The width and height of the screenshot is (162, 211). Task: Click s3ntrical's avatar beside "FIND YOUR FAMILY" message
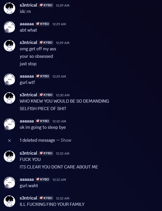tap(9, 201)
